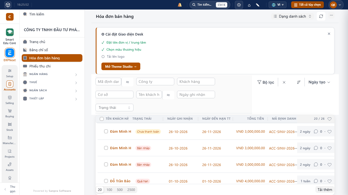Click the Bộ lọc filter button
348x195 pixels.
(266, 82)
